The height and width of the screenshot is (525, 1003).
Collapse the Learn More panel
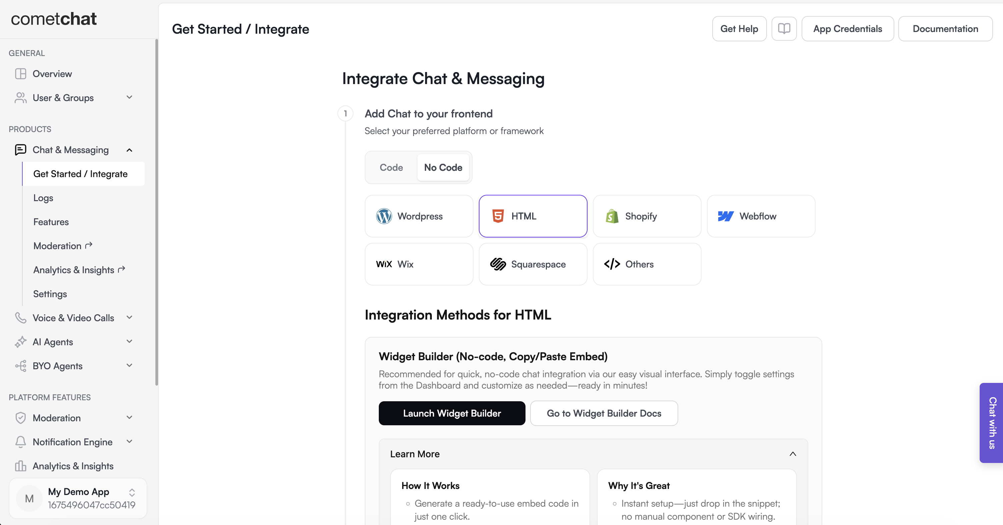792,454
